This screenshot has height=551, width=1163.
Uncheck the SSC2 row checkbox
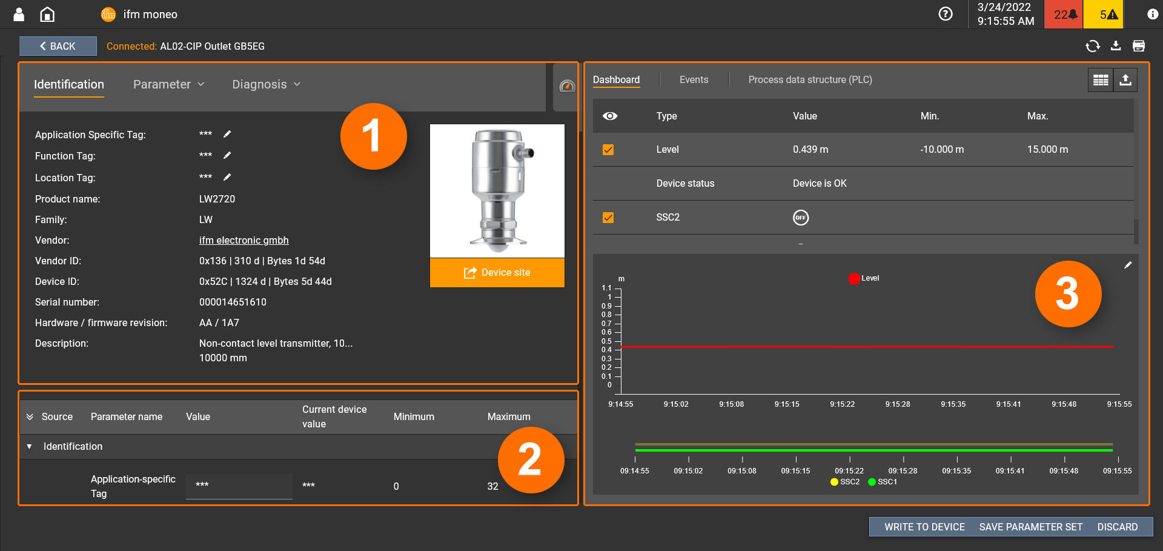coord(608,218)
